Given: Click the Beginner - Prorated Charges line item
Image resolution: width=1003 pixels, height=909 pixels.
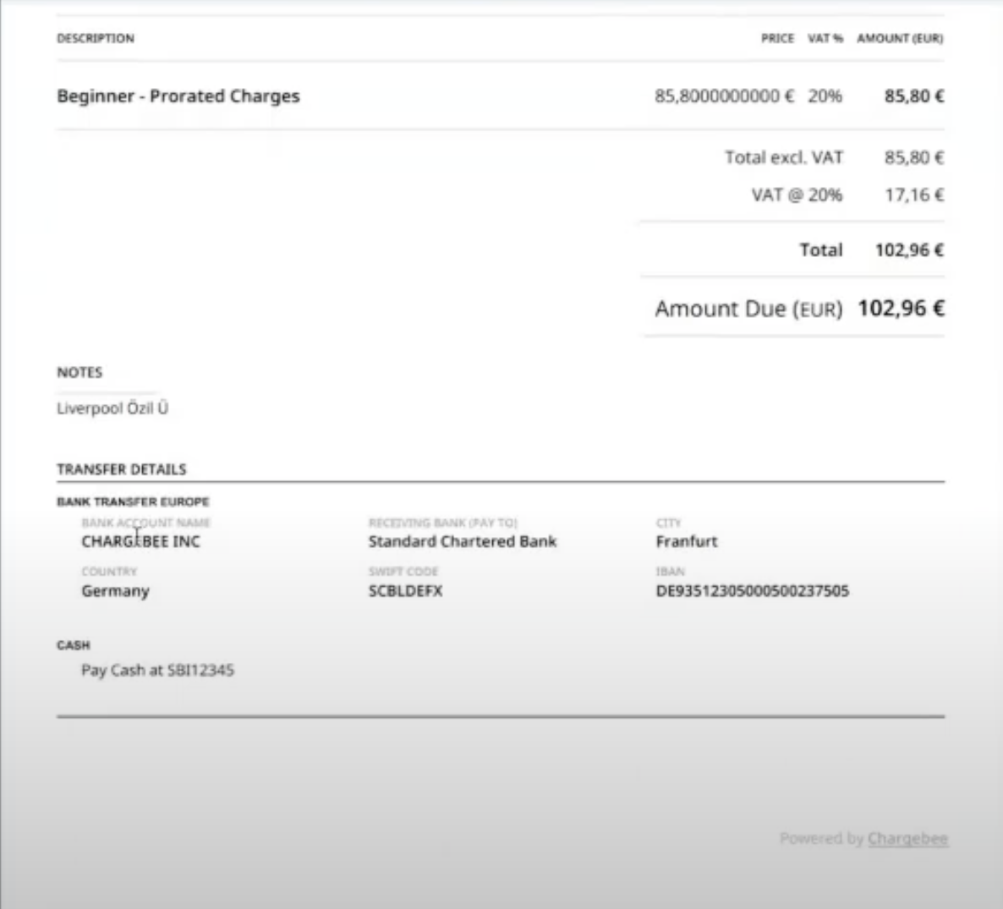Looking at the screenshot, I should point(178,96).
